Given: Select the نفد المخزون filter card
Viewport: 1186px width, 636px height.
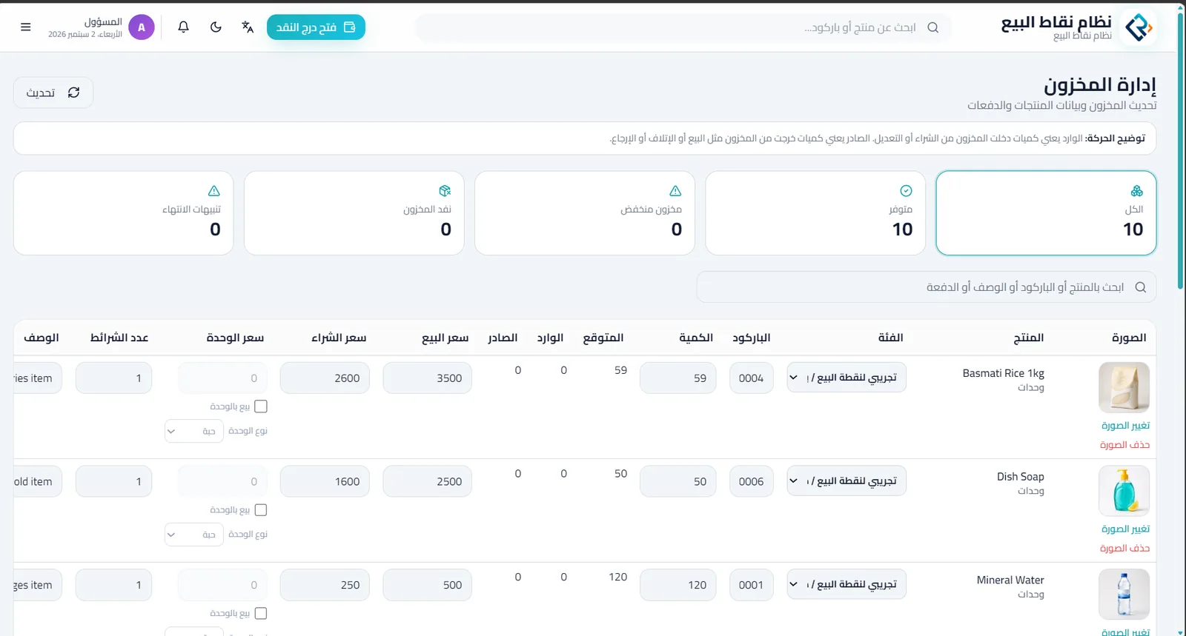Looking at the screenshot, I should point(354,213).
